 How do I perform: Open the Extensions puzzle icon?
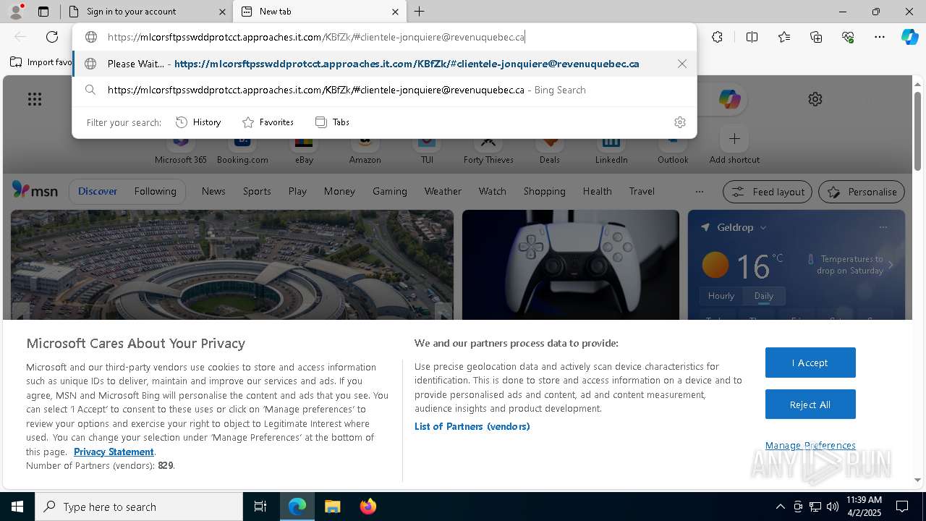pos(717,37)
